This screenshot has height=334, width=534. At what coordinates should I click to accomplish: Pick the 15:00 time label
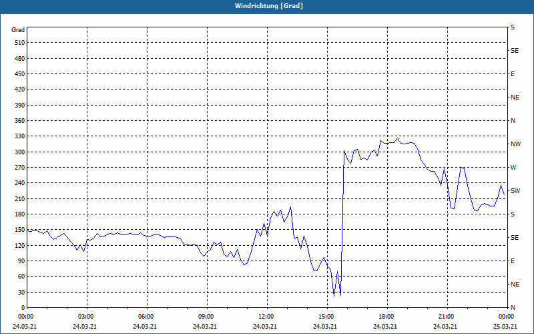coord(326,317)
